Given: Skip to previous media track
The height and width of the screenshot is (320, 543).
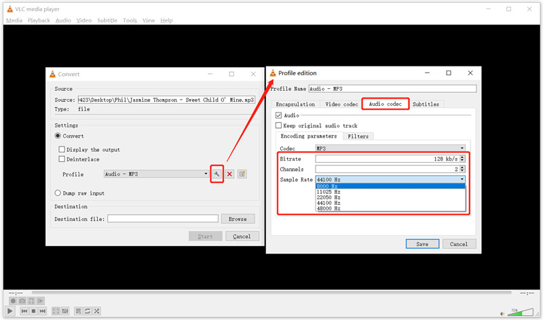Looking at the screenshot, I should (24, 311).
